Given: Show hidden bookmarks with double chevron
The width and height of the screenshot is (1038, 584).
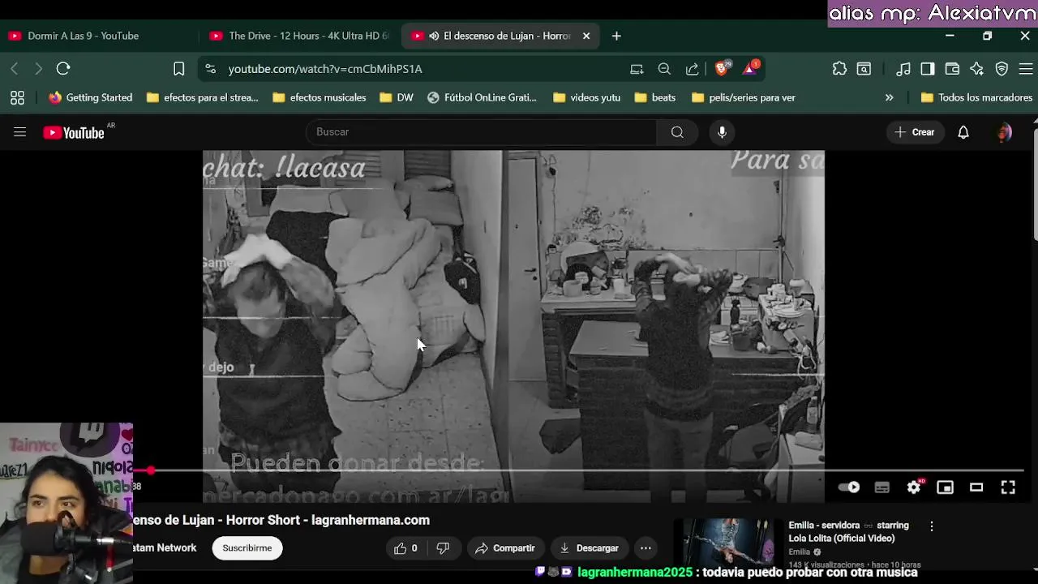Looking at the screenshot, I should [x=889, y=97].
